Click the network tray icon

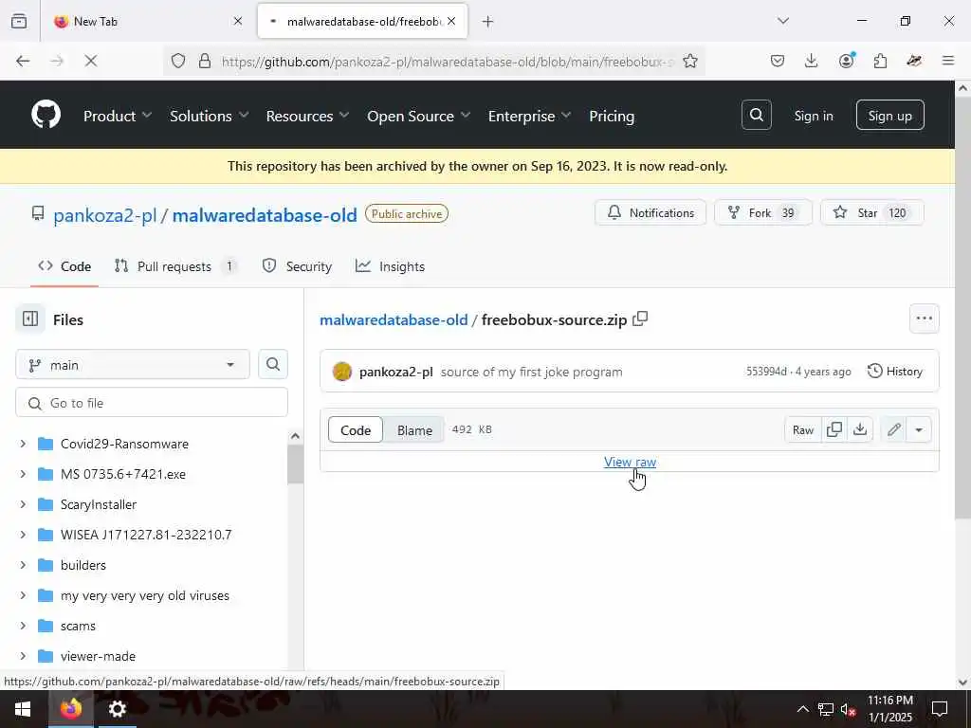pyautogui.click(x=826, y=709)
